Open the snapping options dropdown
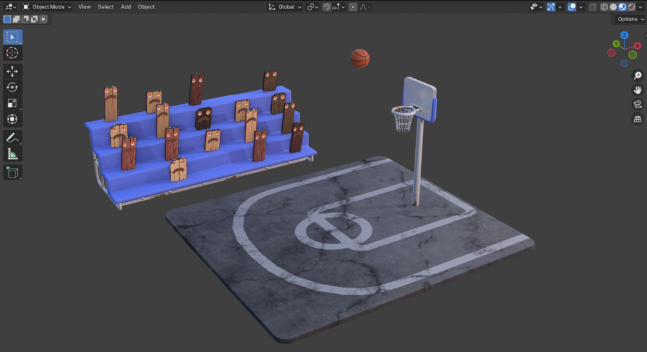Viewport: 647px width, 352px height. pyautogui.click(x=339, y=6)
